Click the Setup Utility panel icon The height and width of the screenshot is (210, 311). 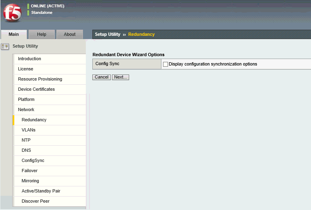click(x=5, y=46)
